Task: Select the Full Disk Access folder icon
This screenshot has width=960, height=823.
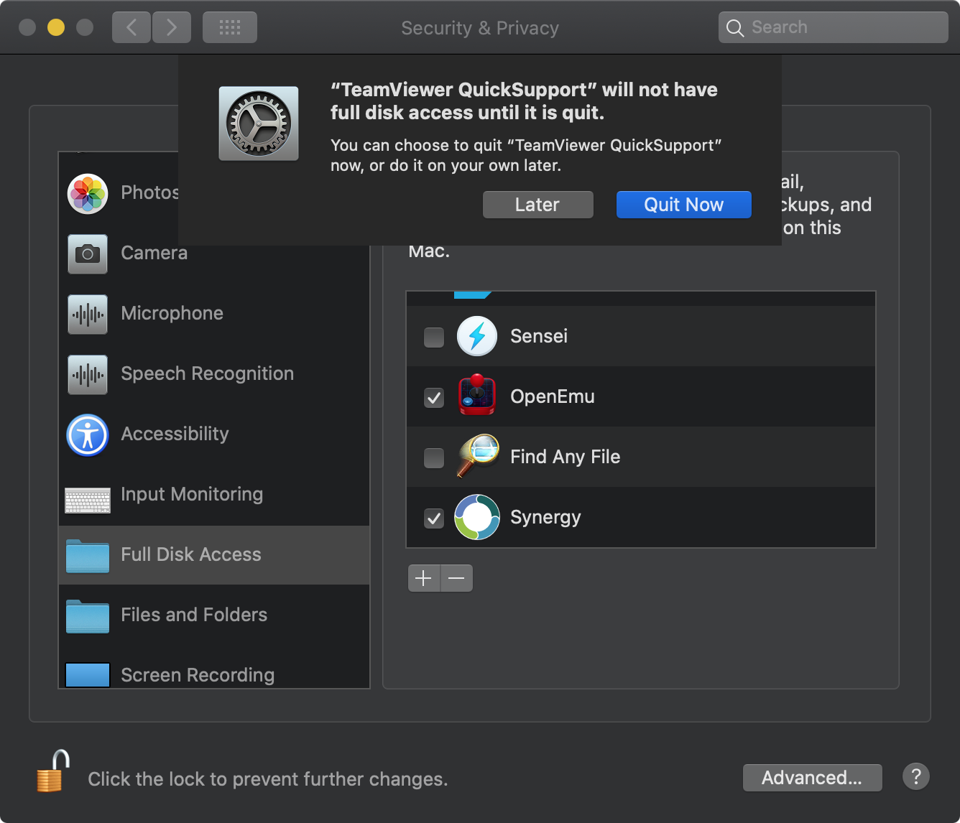Action: (x=88, y=556)
